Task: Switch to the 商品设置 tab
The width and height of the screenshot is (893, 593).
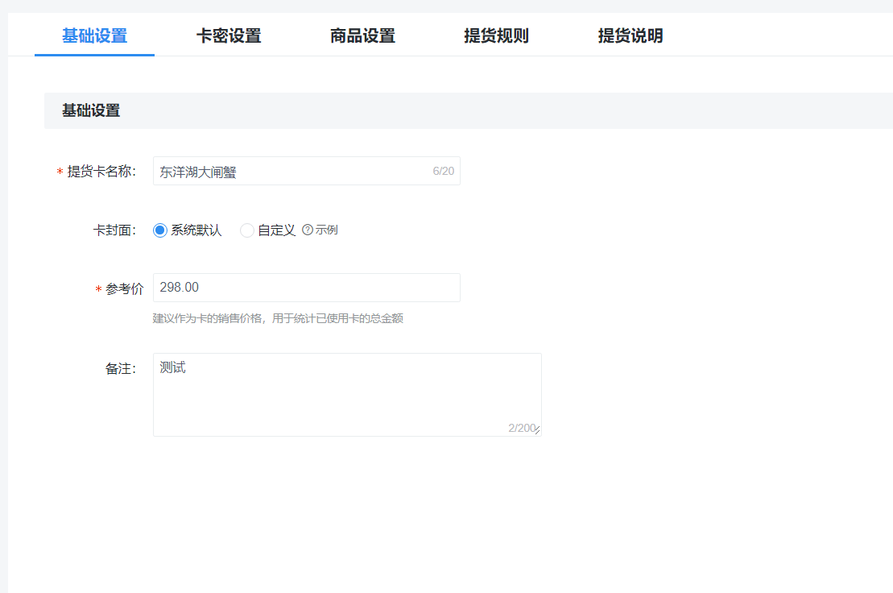Action: pos(361,35)
